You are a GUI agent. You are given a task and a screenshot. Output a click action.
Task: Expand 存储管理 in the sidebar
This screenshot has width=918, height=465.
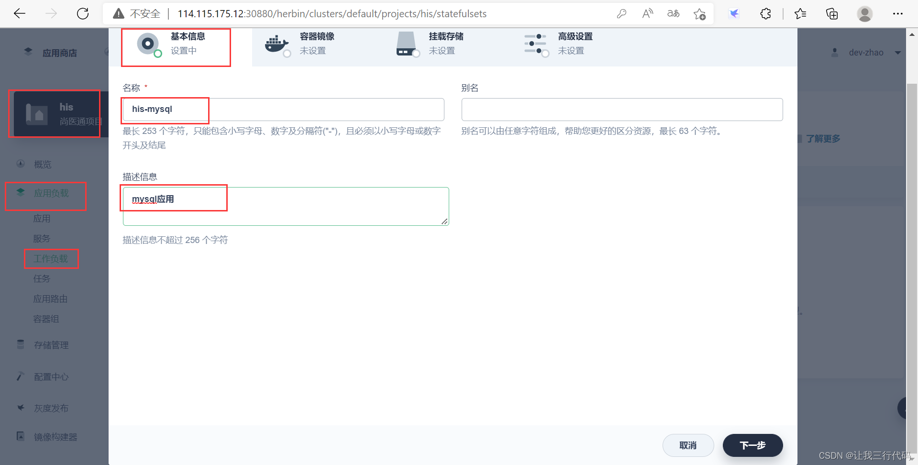(x=51, y=345)
